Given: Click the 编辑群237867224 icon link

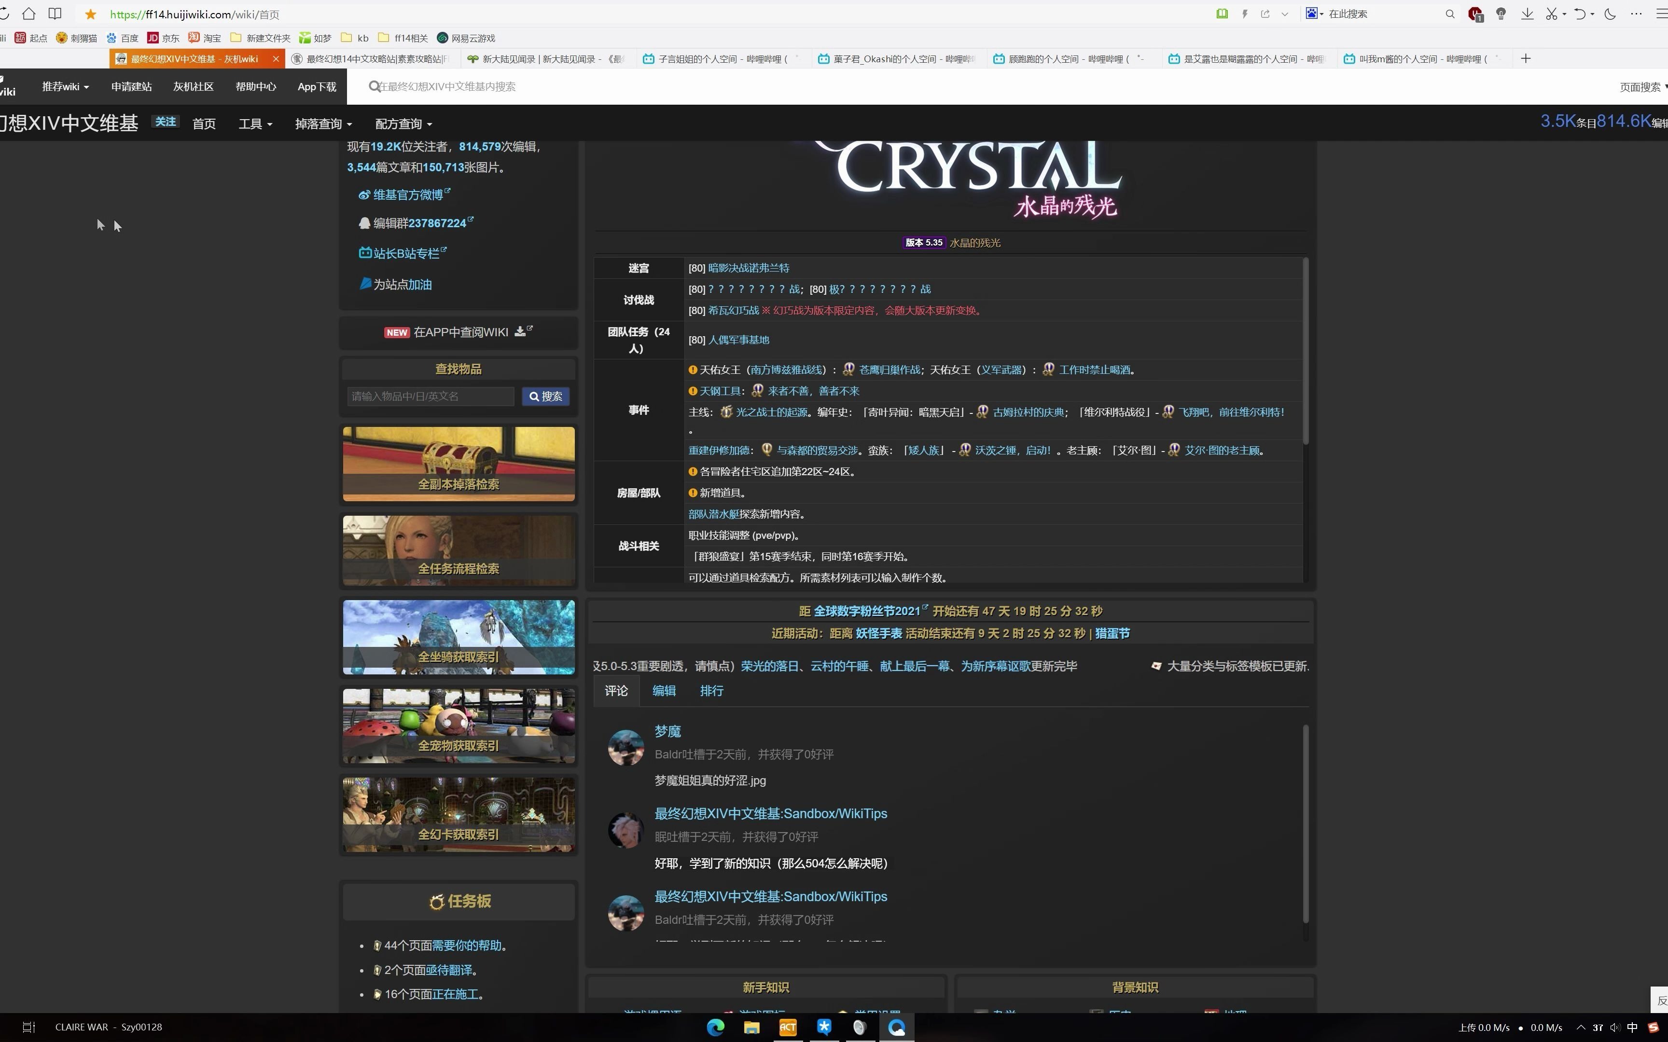Looking at the screenshot, I should point(364,222).
